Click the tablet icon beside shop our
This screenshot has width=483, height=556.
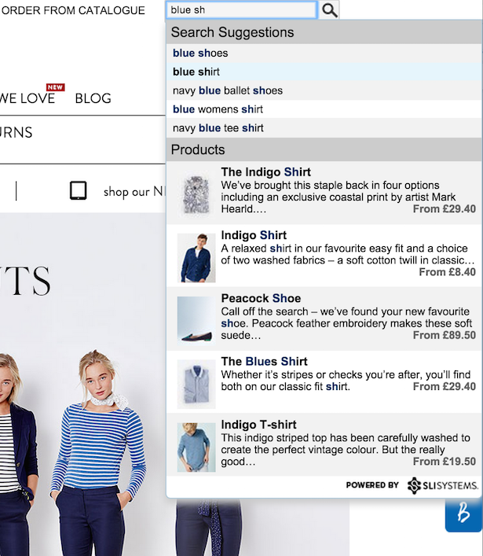79,191
